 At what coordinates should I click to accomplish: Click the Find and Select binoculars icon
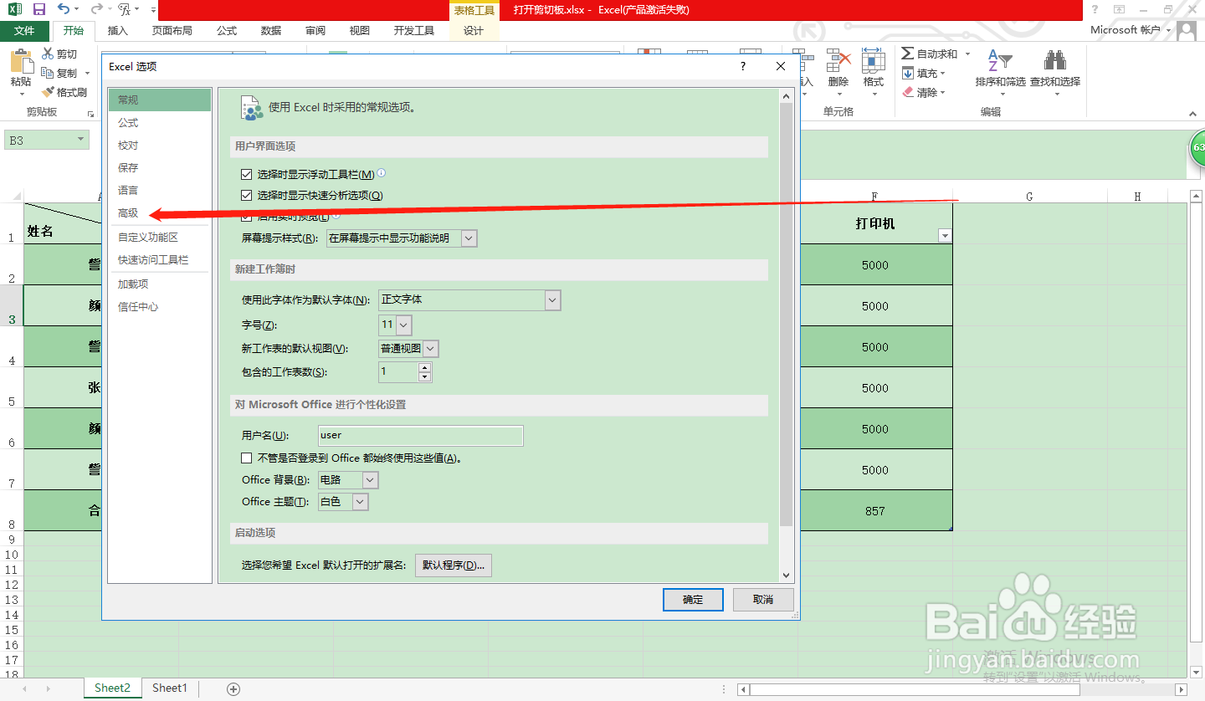[x=1054, y=61]
